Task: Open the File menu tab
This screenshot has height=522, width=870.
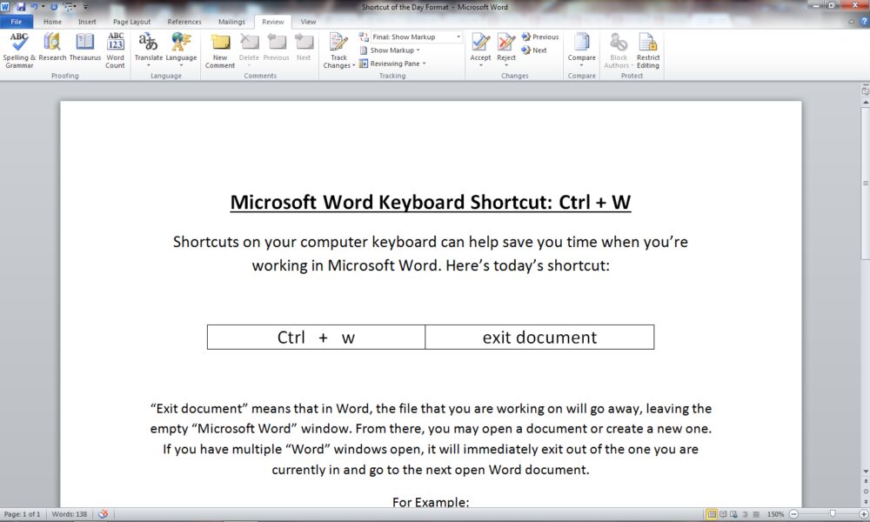Action: pos(17,22)
